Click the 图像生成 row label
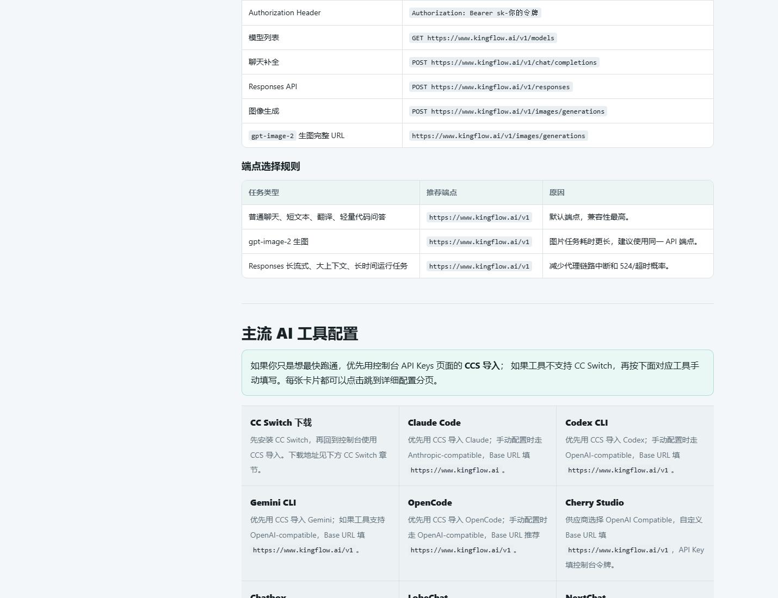778x598 pixels. (x=264, y=111)
